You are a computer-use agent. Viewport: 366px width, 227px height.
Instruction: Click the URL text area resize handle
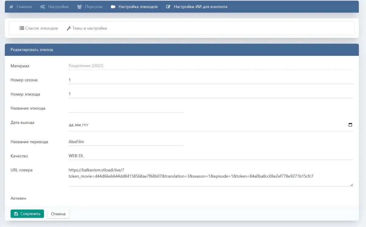click(x=351, y=185)
